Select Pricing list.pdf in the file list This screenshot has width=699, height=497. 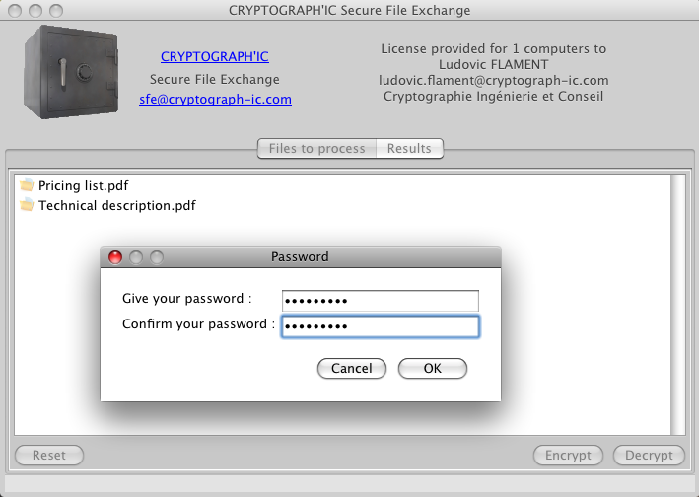pos(84,185)
